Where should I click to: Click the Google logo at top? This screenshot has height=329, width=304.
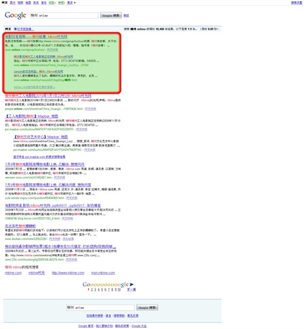tap(15, 15)
